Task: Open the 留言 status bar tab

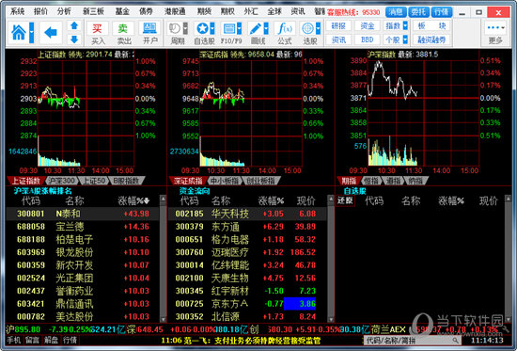Action: pyautogui.click(x=32, y=340)
